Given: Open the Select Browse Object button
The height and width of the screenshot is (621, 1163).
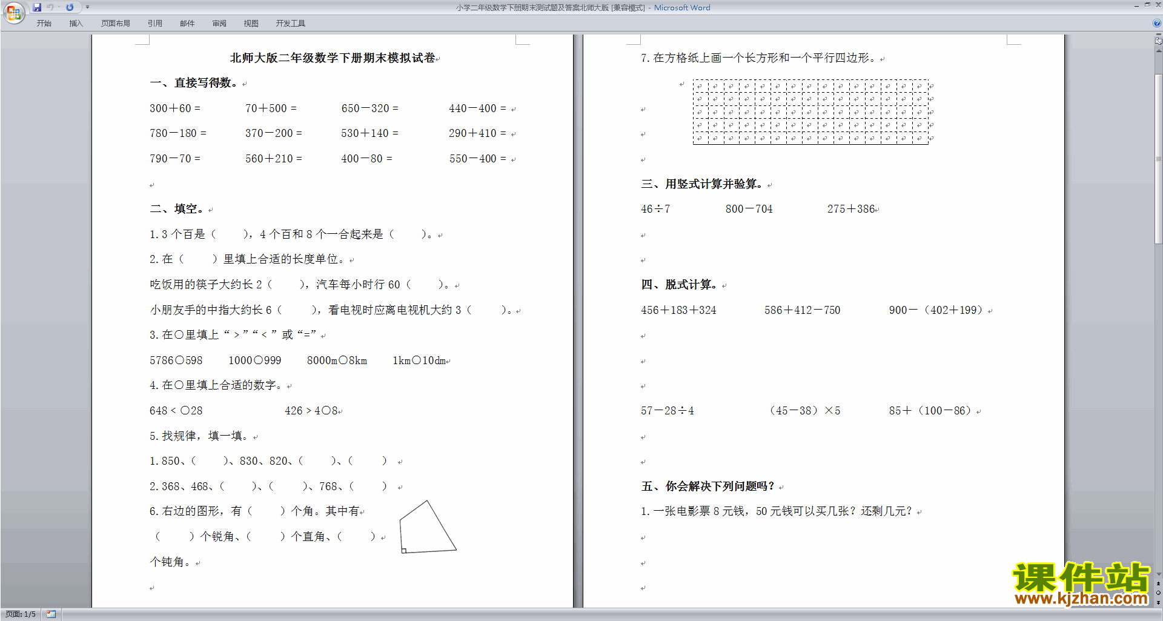Looking at the screenshot, I should (1158, 593).
